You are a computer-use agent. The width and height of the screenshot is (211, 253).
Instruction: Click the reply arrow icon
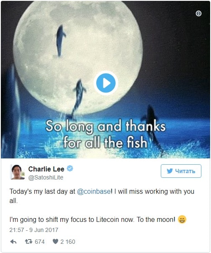tap(13, 242)
